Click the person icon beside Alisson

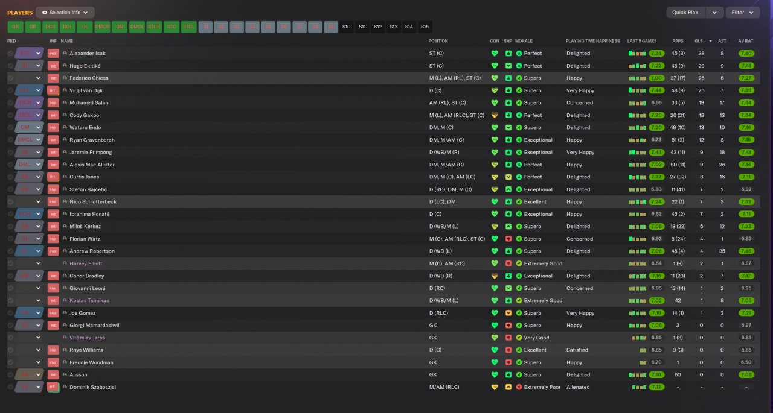tap(65, 375)
